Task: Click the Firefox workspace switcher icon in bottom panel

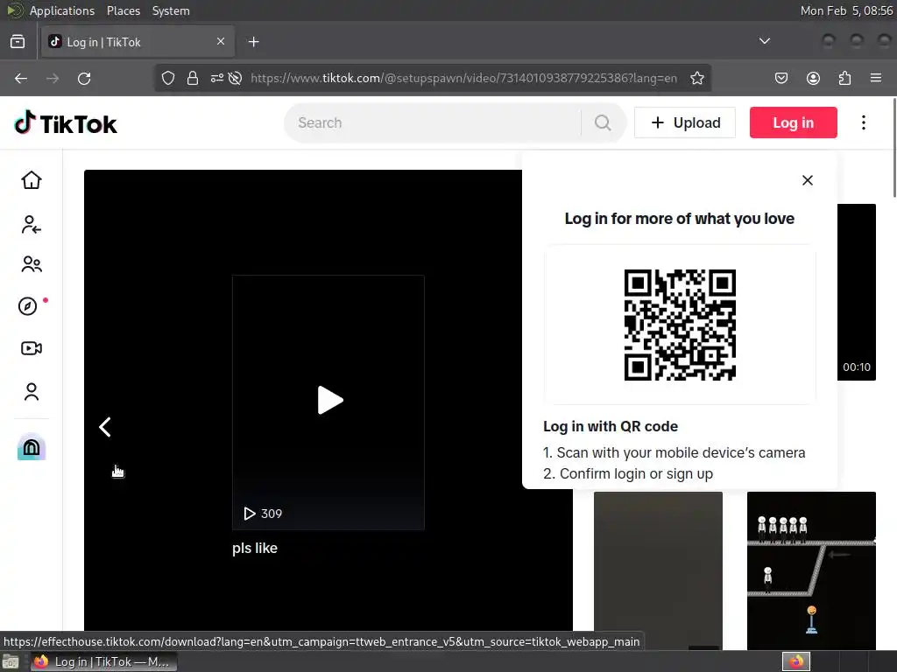Action: click(x=795, y=661)
